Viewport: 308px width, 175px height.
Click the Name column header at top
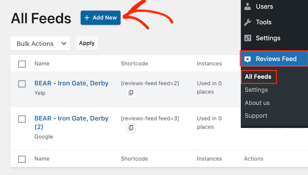coord(42,64)
